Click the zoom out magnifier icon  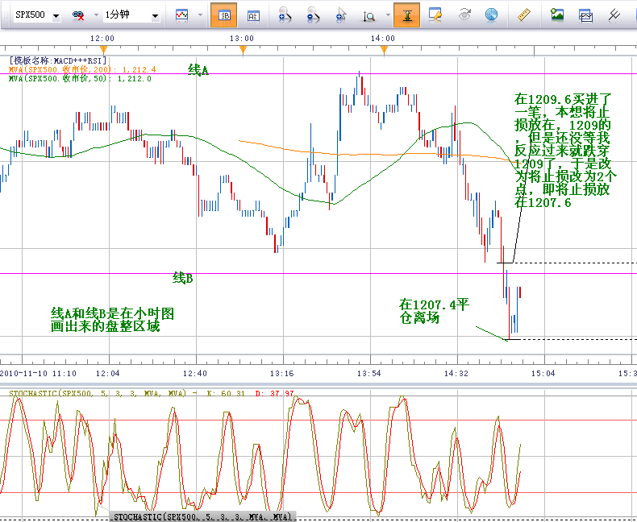tap(313, 14)
